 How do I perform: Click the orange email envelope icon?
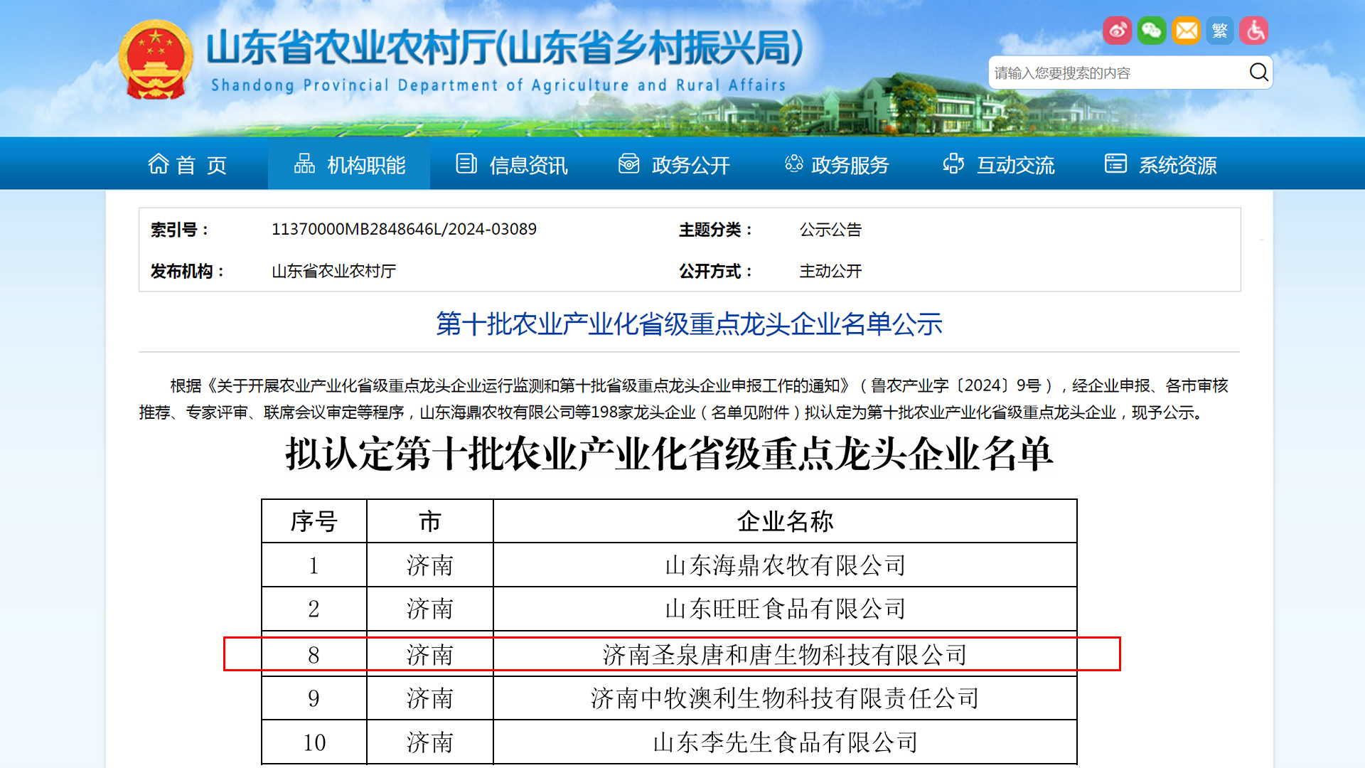(1186, 31)
